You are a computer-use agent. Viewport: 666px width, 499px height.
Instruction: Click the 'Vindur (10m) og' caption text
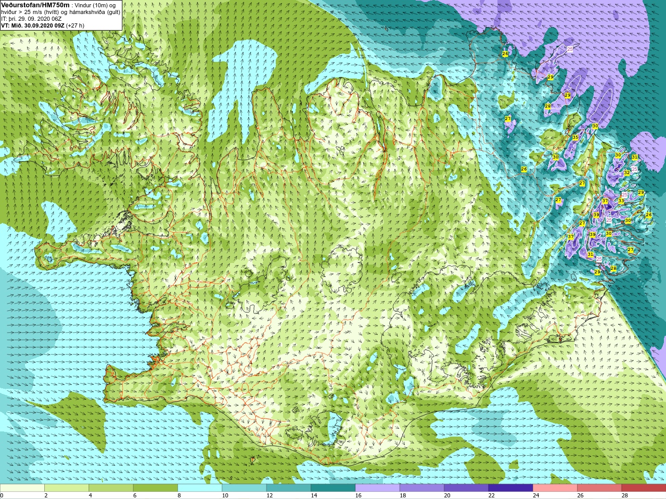[96, 5]
